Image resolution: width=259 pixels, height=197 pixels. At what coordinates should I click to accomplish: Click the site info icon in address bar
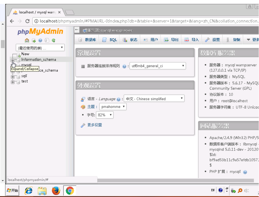click(36, 21)
